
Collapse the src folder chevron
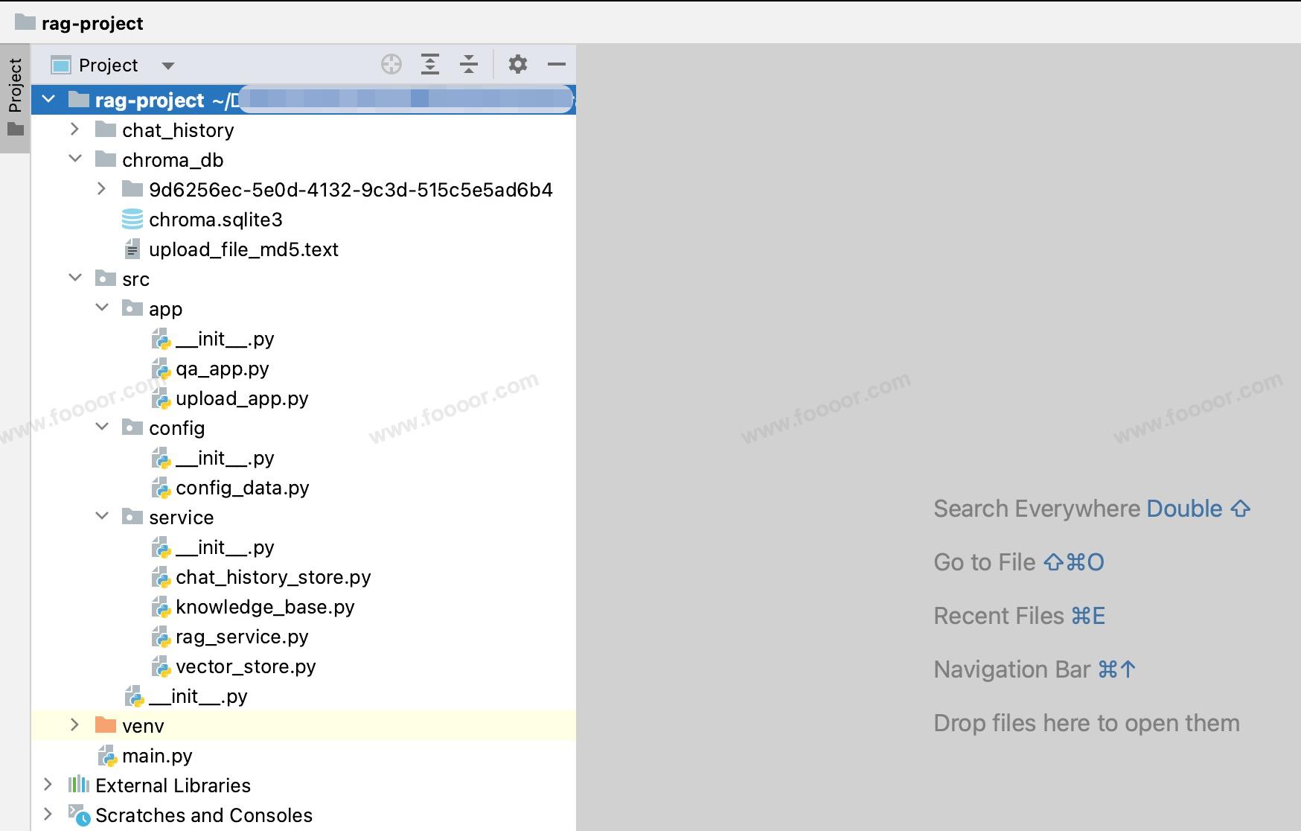pyautogui.click(x=74, y=278)
